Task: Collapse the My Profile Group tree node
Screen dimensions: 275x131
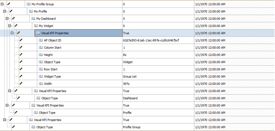Action: point(2,4)
